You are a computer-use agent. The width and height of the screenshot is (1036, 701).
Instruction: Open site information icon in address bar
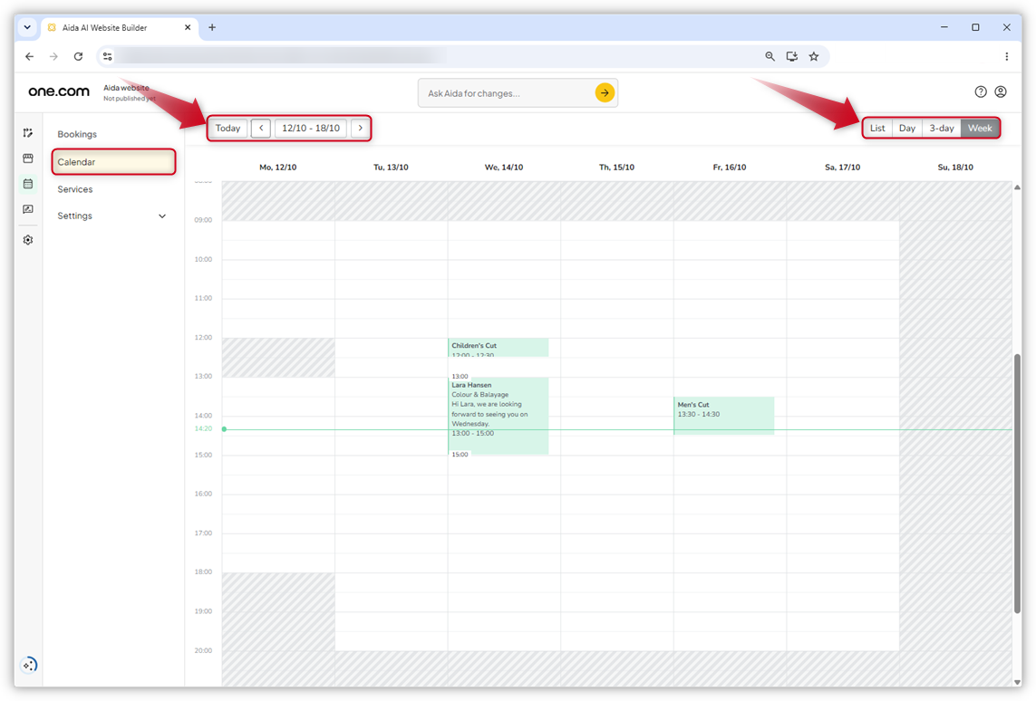[x=108, y=57]
